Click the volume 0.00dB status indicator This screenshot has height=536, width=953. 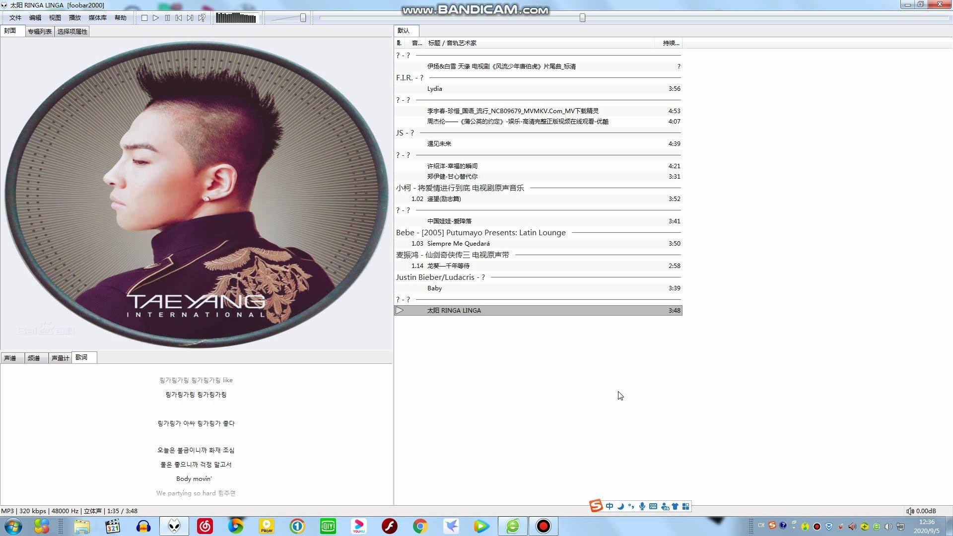921,511
